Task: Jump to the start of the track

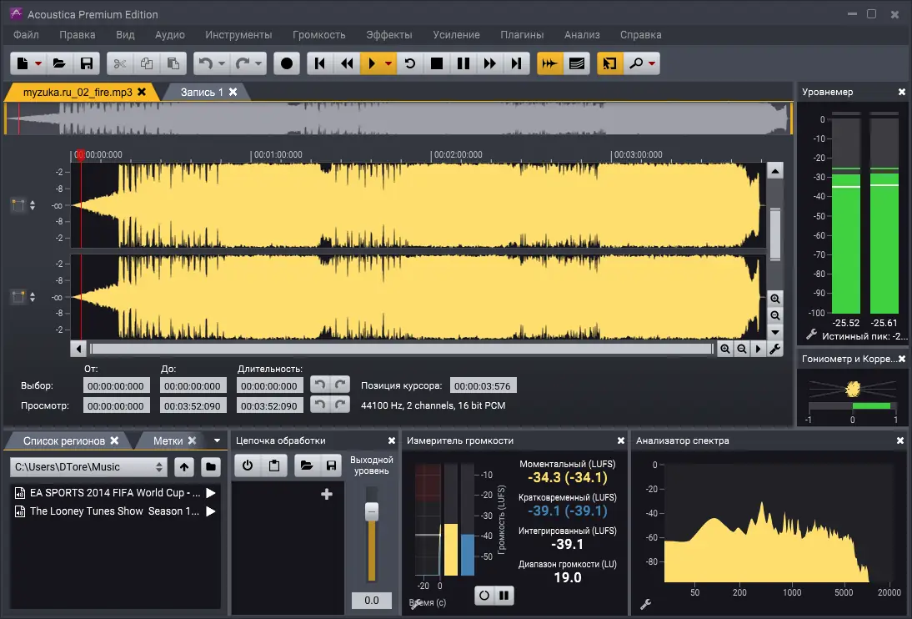Action: [x=320, y=63]
